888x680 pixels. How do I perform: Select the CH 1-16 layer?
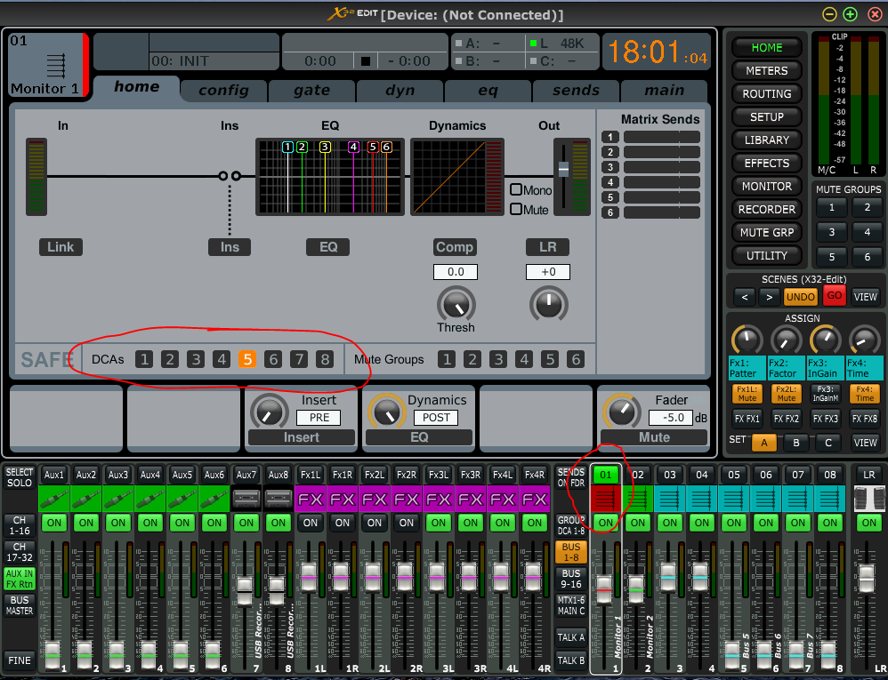click(20, 525)
